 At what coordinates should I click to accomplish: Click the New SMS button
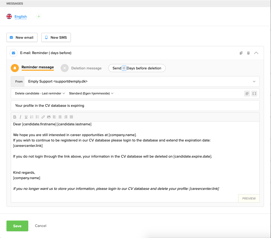tap(56, 38)
